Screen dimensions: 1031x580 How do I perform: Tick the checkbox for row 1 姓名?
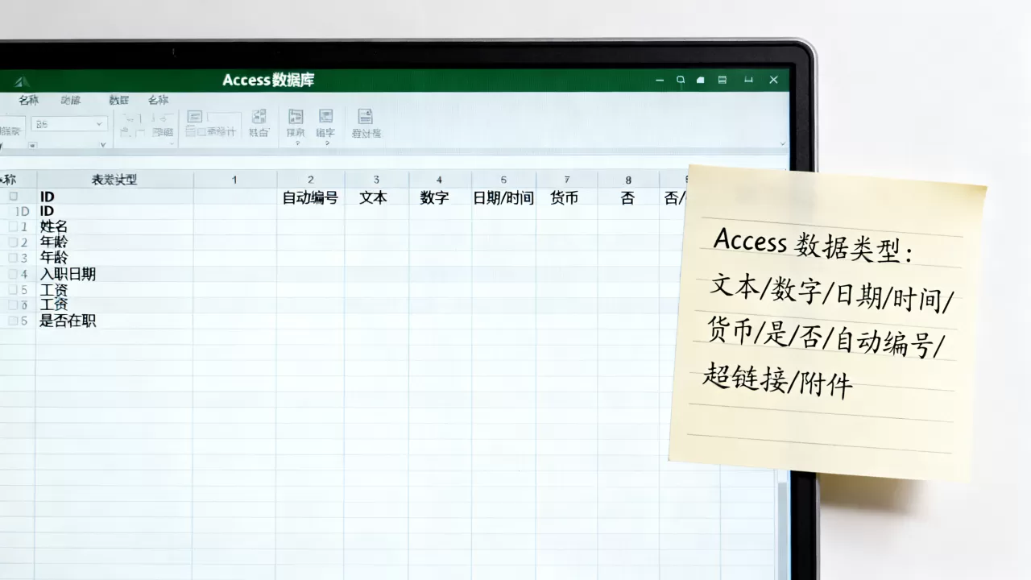click(x=13, y=227)
